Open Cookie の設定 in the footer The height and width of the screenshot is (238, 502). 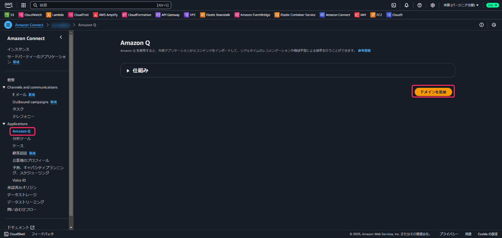pos(488,234)
